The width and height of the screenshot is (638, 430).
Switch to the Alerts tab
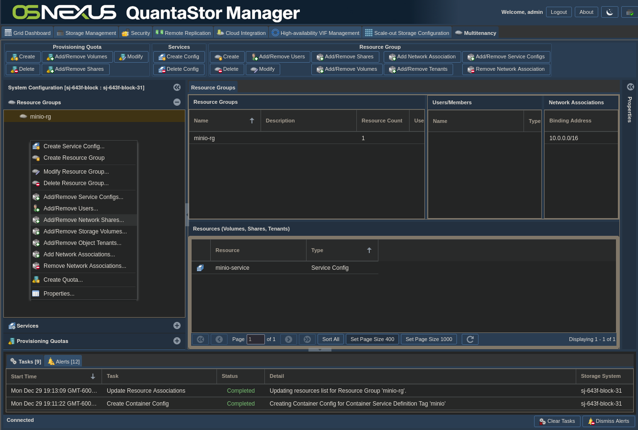(x=63, y=362)
